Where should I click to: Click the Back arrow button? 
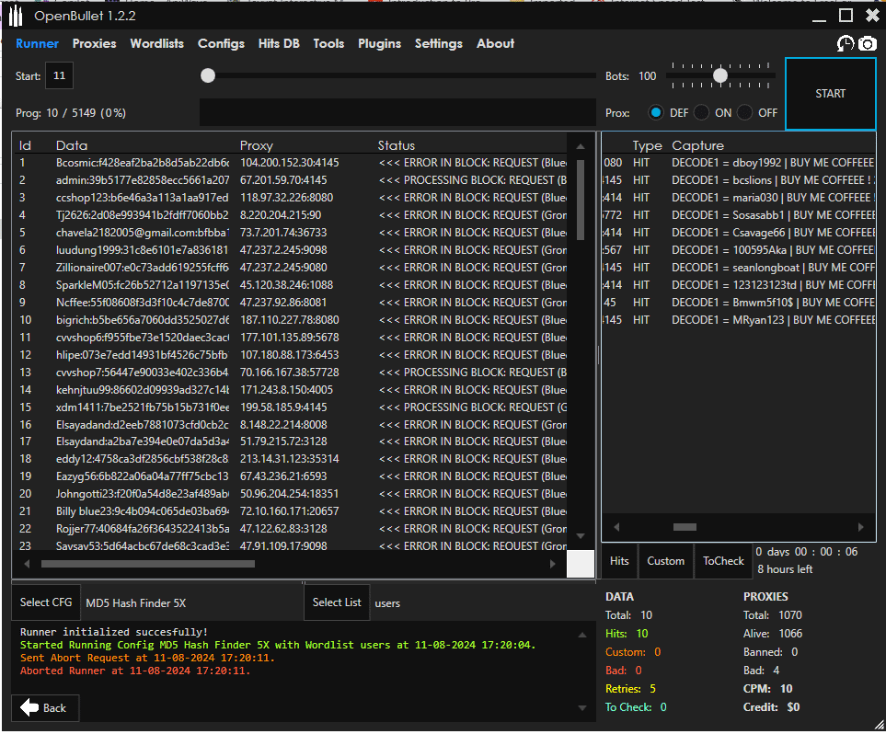45,707
